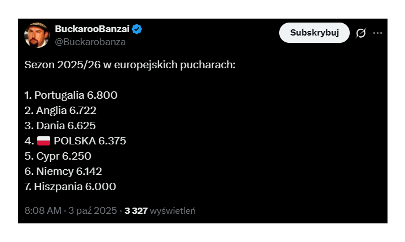This screenshot has width=405, height=242.
Task: Click the POLSKA 6.375 text
Action: 90,141
